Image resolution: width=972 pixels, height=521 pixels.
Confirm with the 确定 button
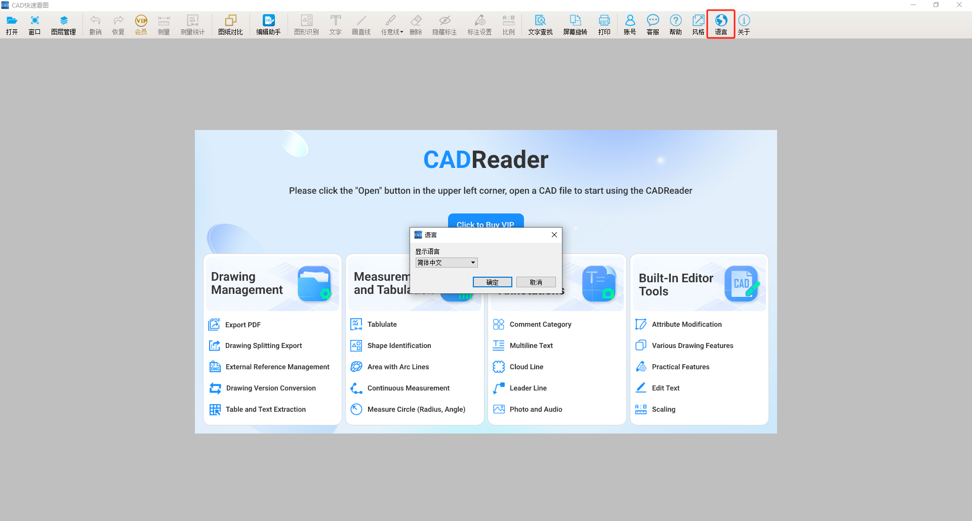point(492,282)
